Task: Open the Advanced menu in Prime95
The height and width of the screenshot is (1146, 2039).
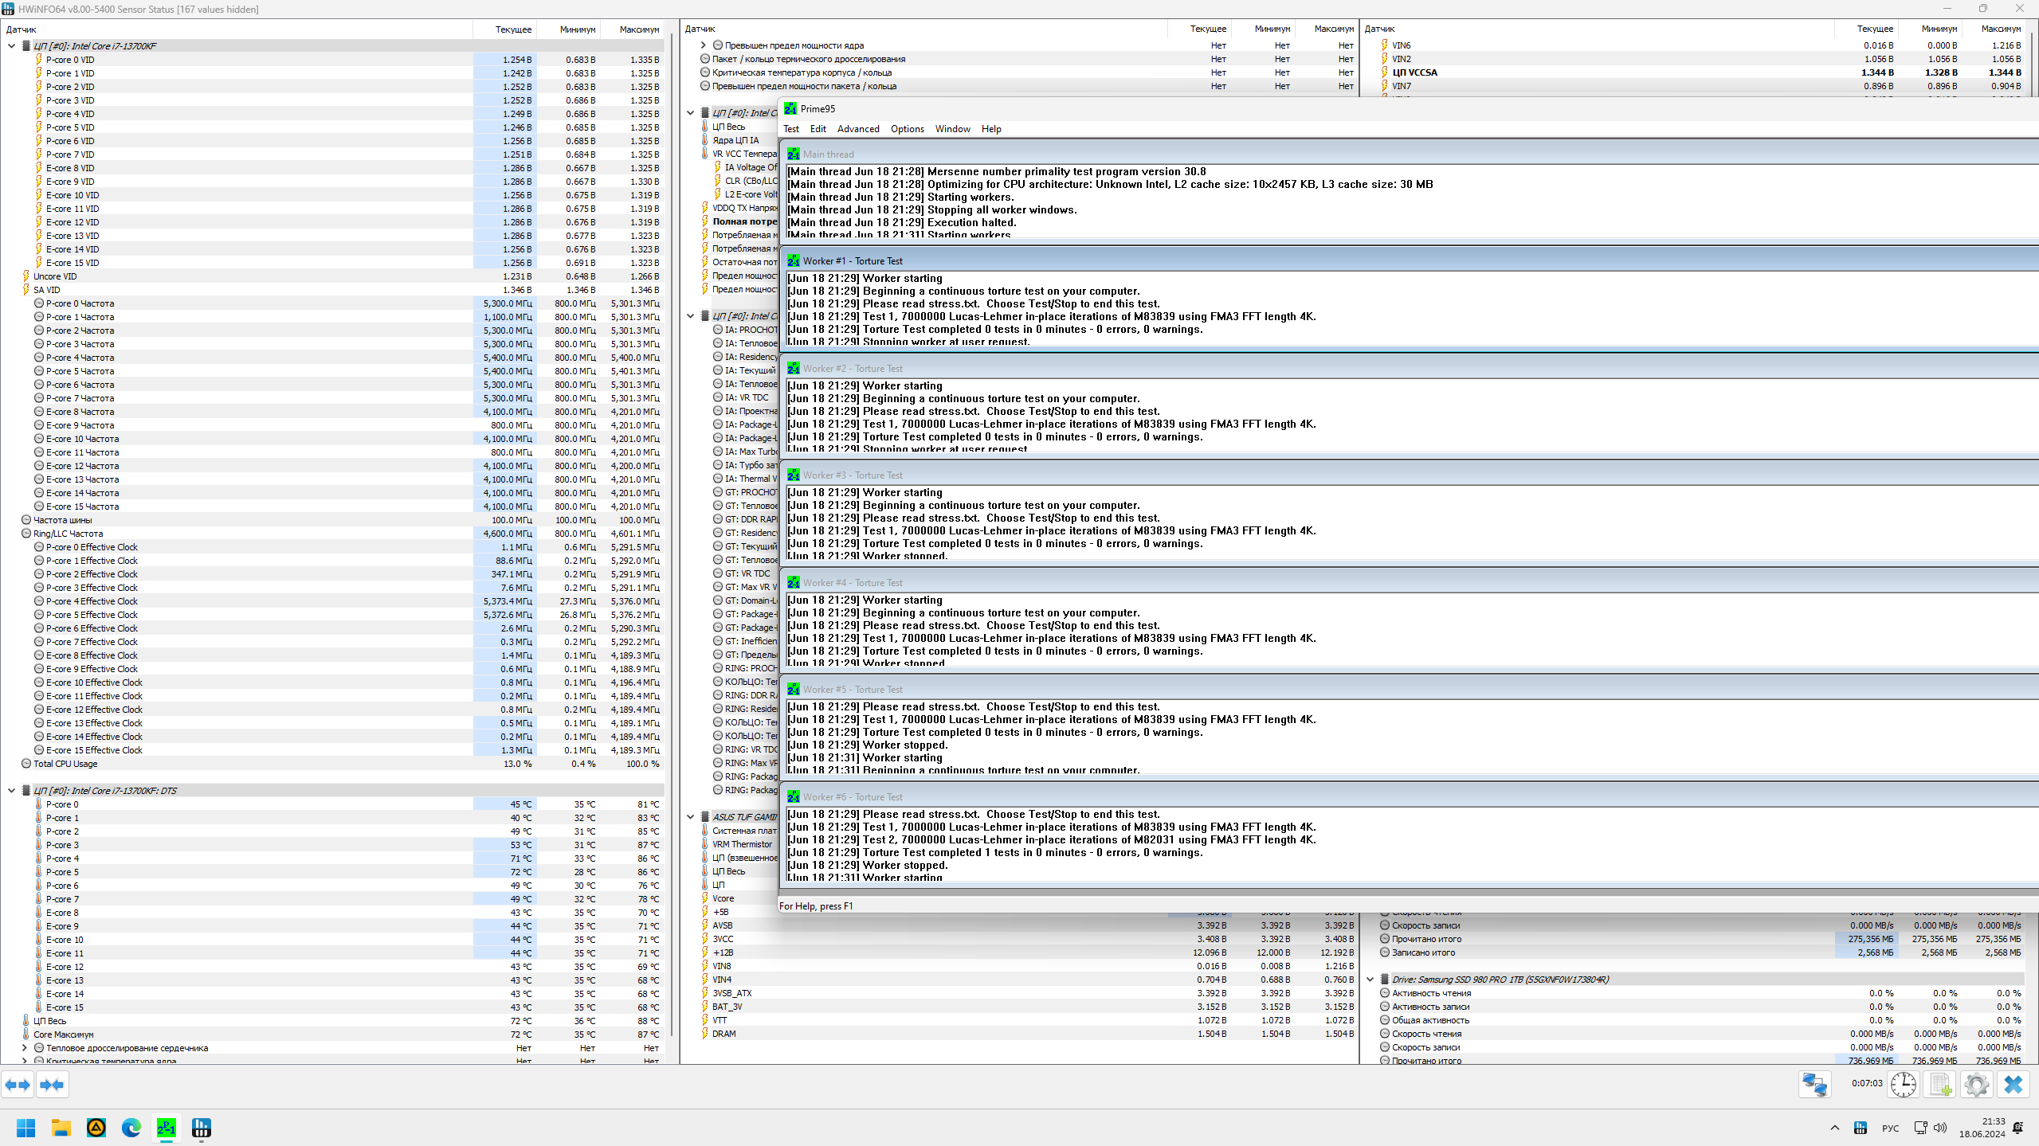Action: (857, 129)
